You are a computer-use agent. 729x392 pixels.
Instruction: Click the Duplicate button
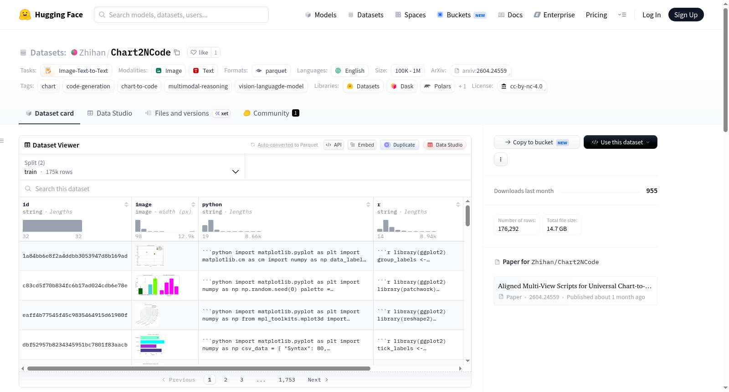[x=400, y=145]
